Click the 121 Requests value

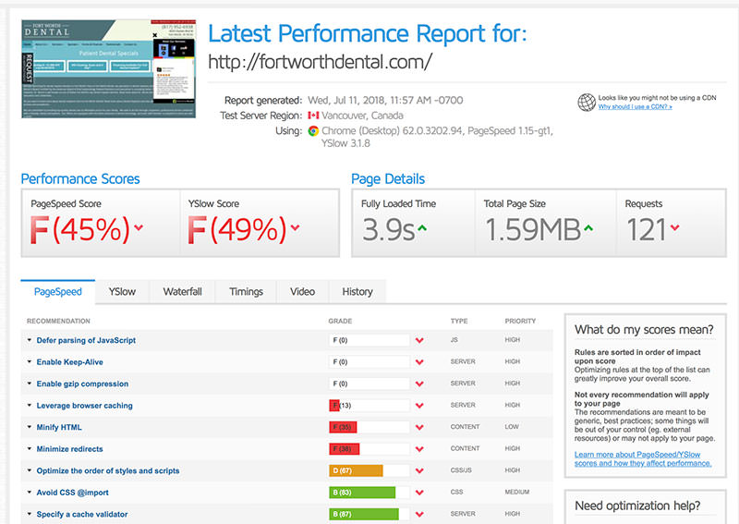[646, 230]
